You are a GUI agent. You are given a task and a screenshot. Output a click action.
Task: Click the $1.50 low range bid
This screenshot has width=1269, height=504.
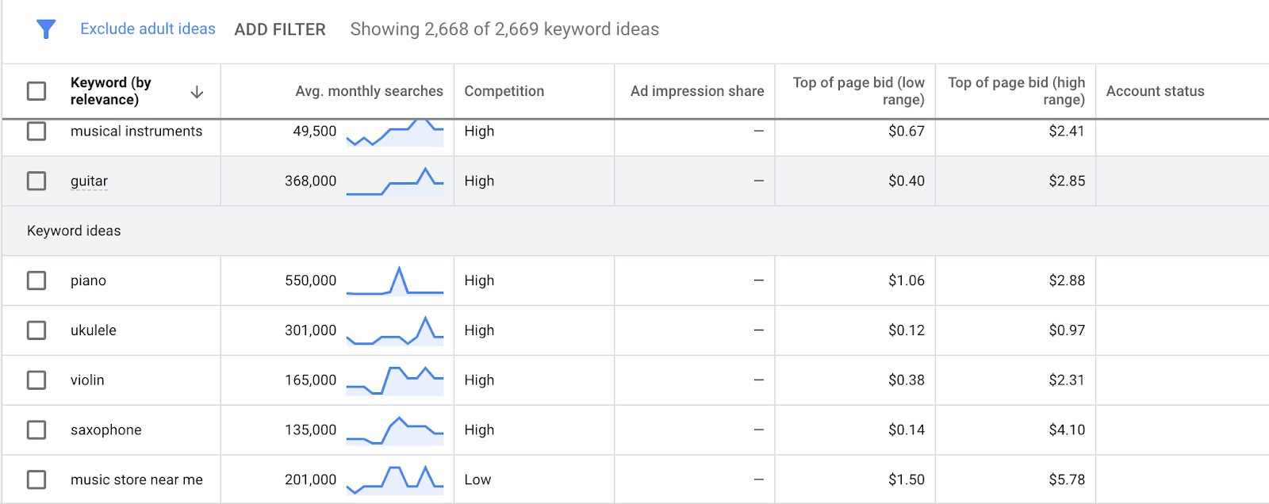907,479
